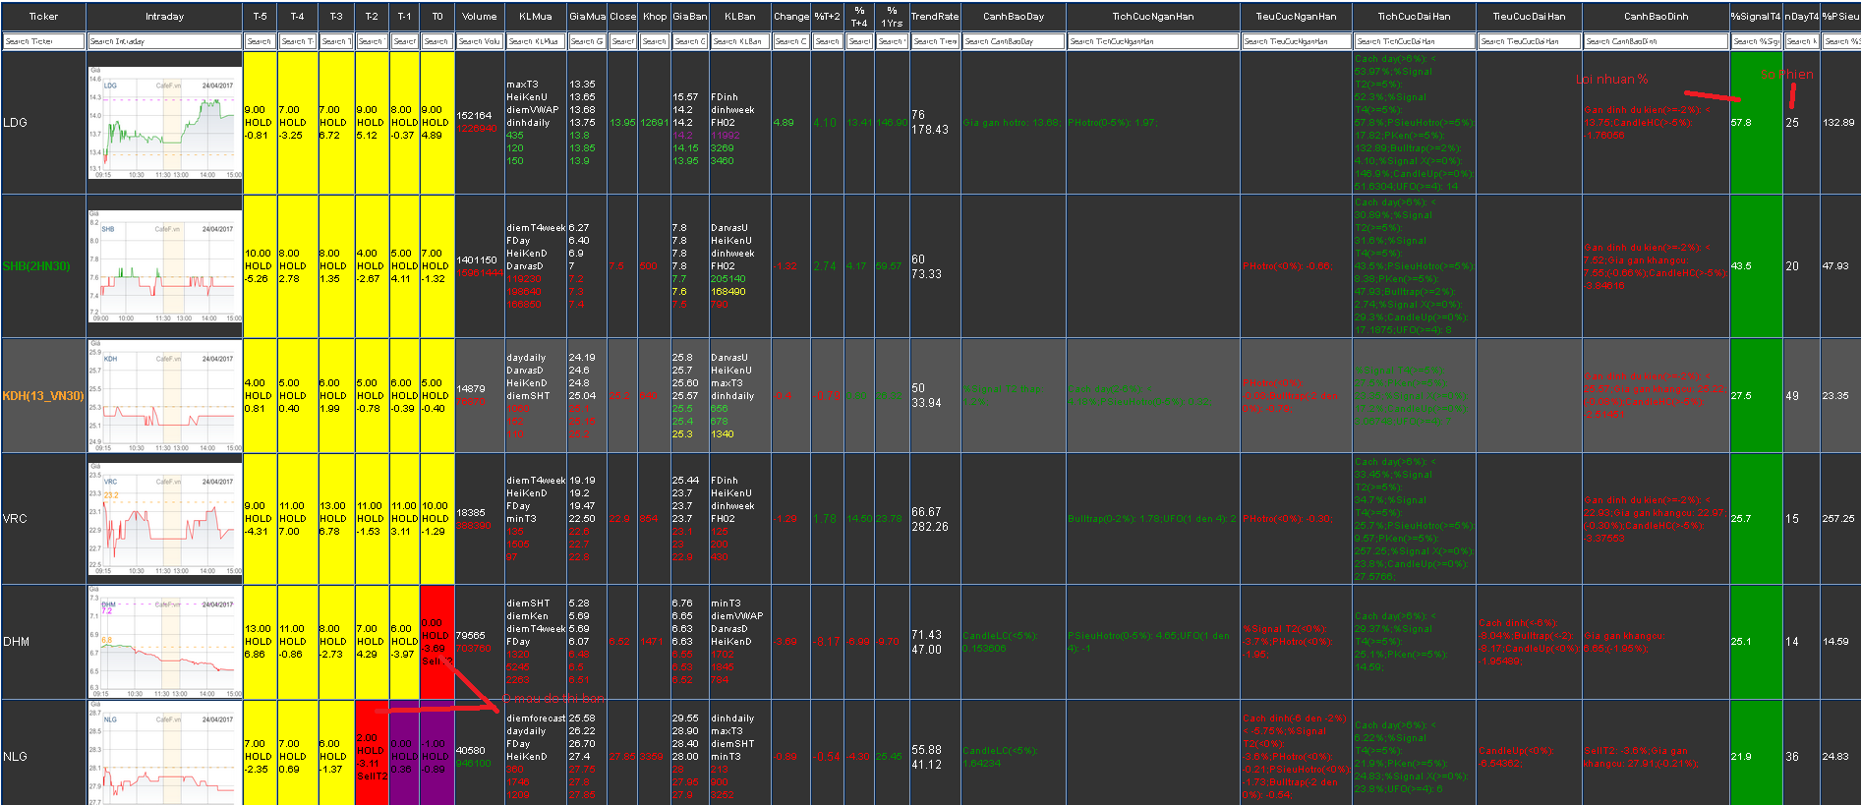1861x805 pixels.
Task: View the NLG intraday chart thumbnail
Action: pos(164,755)
